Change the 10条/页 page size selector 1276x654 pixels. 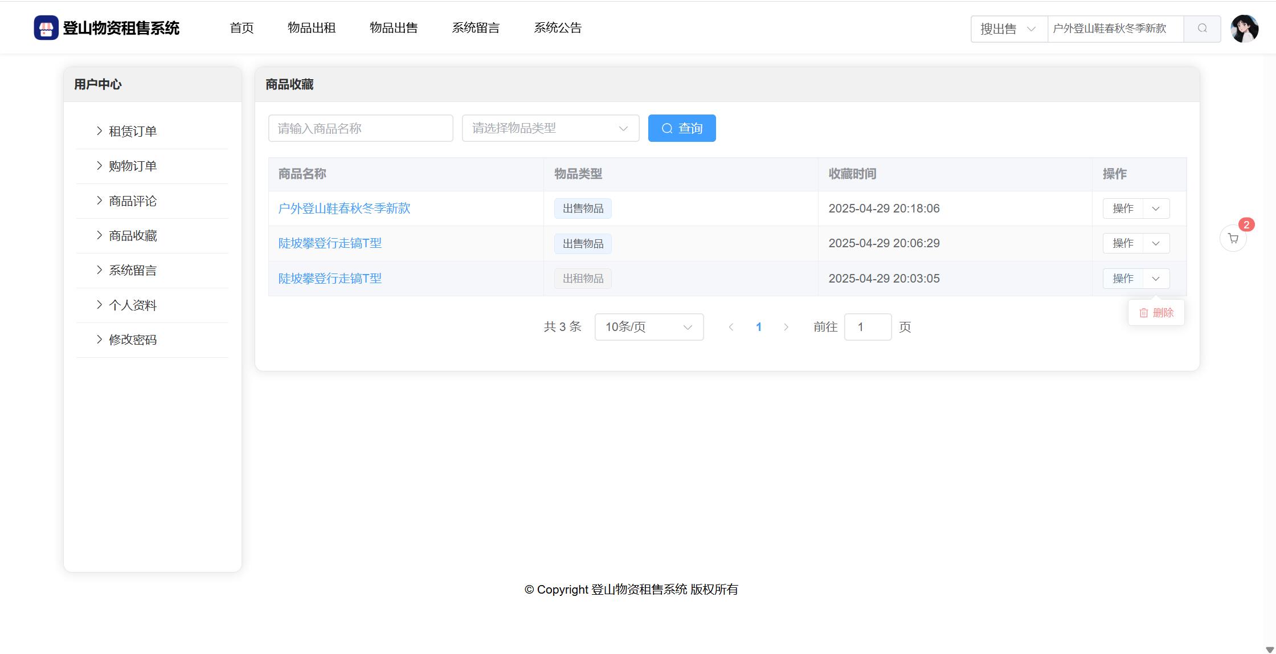click(649, 327)
